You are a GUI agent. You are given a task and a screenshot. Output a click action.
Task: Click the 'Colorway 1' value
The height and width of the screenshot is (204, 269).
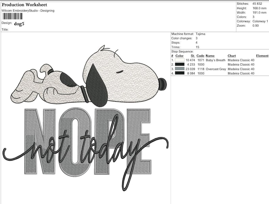pyautogui.click(x=260, y=21)
